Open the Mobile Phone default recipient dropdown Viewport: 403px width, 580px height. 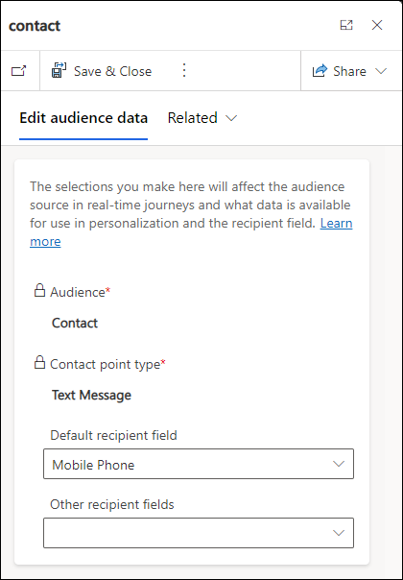click(x=199, y=464)
